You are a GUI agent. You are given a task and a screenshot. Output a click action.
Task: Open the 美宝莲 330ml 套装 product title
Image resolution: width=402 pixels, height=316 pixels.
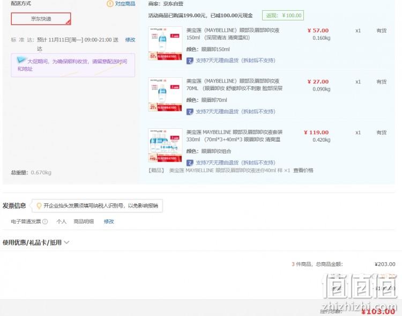pos(234,136)
